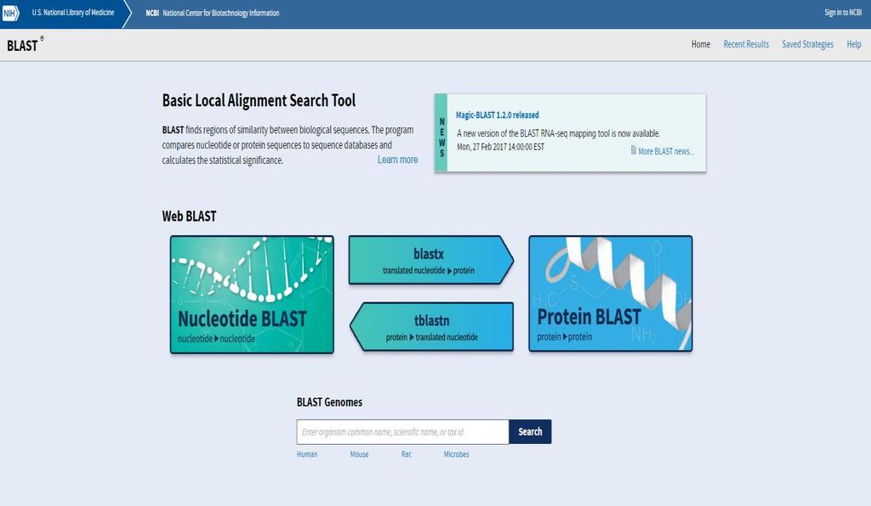Choose the Rat genome link
Viewport: 871px width, 506px height.
pyautogui.click(x=406, y=454)
